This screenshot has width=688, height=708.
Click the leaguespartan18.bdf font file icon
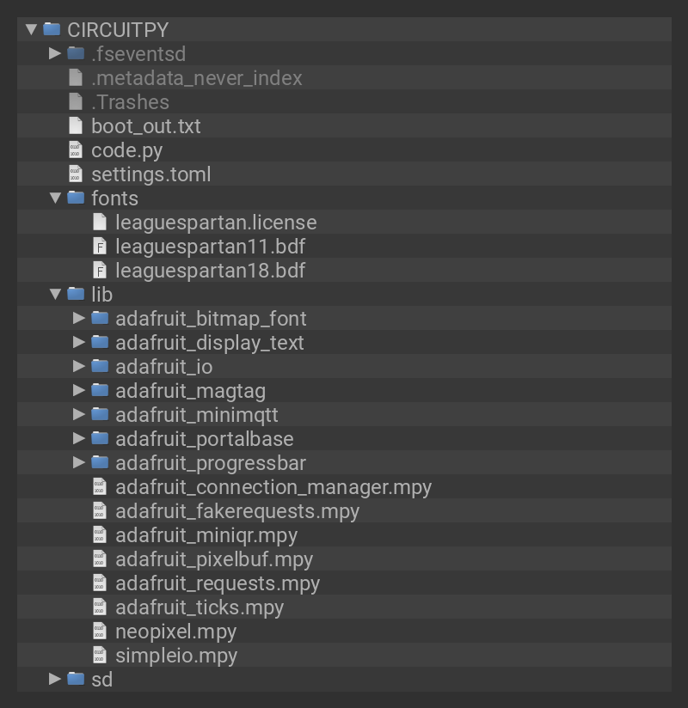(100, 270)
